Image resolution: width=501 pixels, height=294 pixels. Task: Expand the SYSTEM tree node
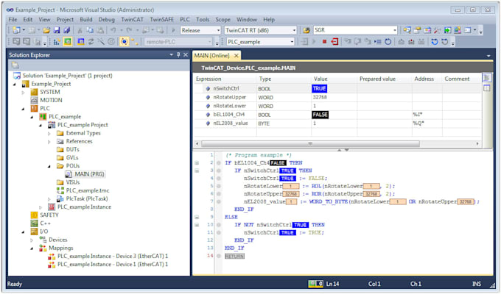(23, 92)
